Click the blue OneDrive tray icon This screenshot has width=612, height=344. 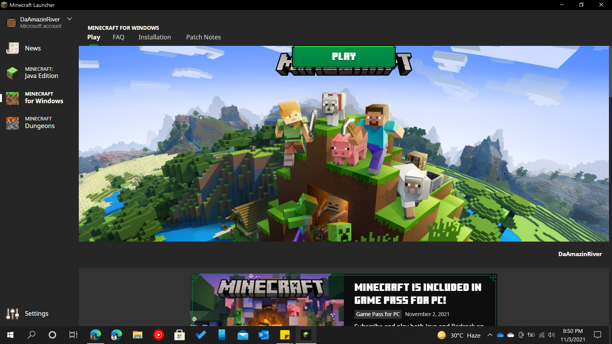(x=500, y=335)
